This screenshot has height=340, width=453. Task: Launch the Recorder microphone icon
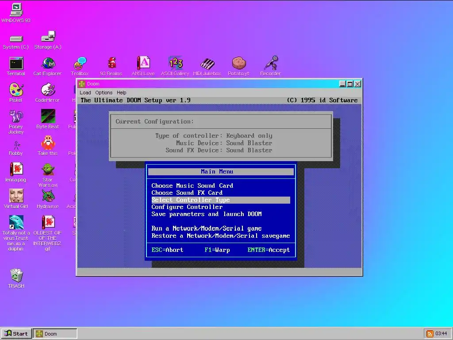click(x=270, y=66)
